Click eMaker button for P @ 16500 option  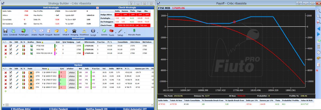coord(72,76)
